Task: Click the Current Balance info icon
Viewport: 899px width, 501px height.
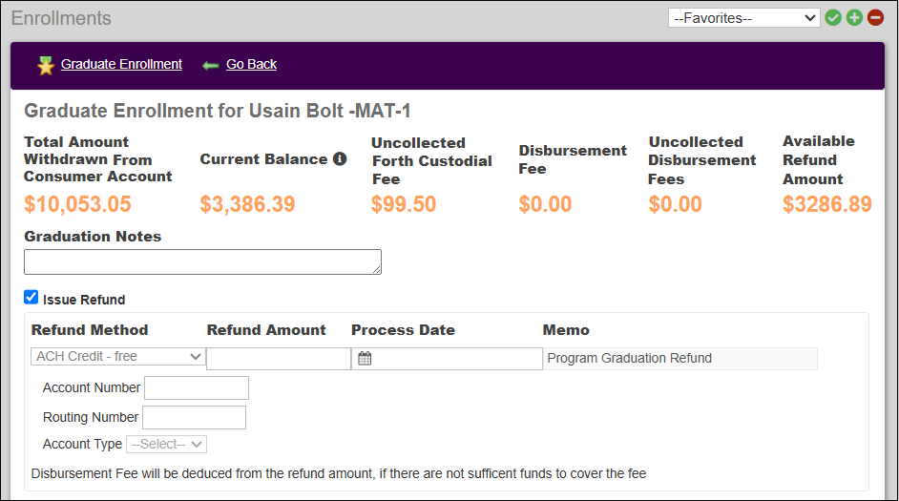Action: [340, 158]
